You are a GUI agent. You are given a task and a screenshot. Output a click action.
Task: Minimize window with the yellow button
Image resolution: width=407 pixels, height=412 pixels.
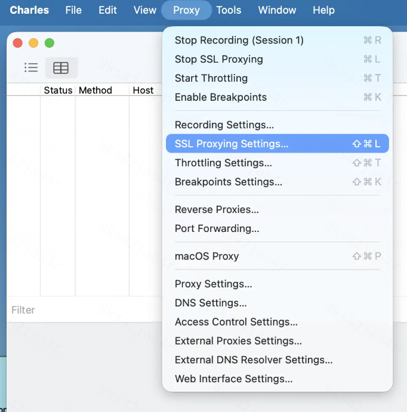click(33, 43)
